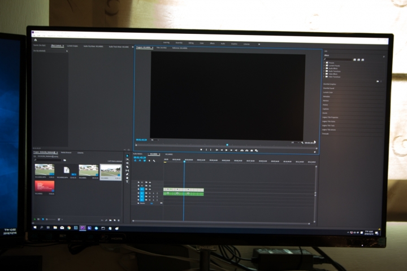Create new custom bin in Effects
The image size is (407, 271).
(x=378, y=81)
